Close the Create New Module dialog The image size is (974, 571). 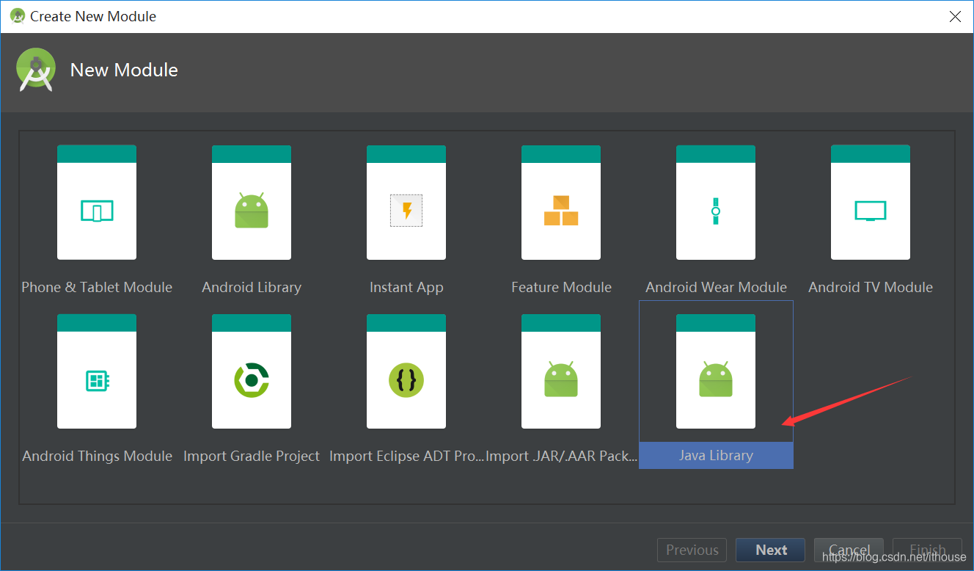click(x=955, y=16)
